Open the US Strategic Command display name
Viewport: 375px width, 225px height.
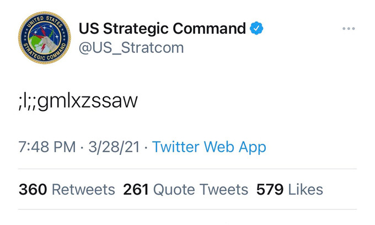coord(162,28)
